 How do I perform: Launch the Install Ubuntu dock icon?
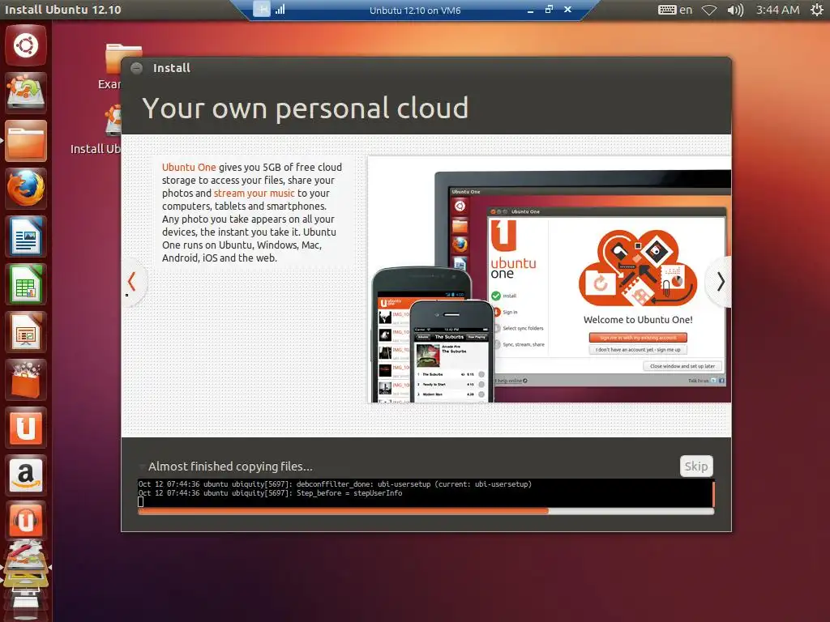26,92
